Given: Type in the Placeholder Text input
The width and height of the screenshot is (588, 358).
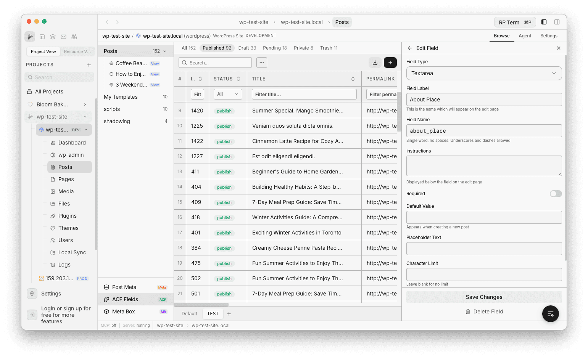Looking at the screenshot, I should [x=484, y=248].
